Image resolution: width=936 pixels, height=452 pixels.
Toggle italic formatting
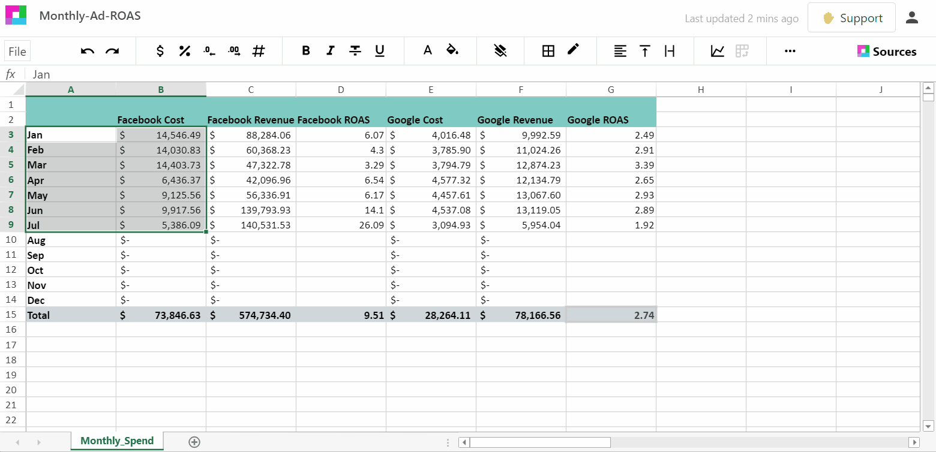(331, 51)
